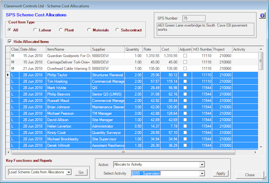This screenshot has width=269, height=183.
Task: Click the Senior QS (LMNS) supplier cell
Action: pyautogui.click(x=108, y=94)
